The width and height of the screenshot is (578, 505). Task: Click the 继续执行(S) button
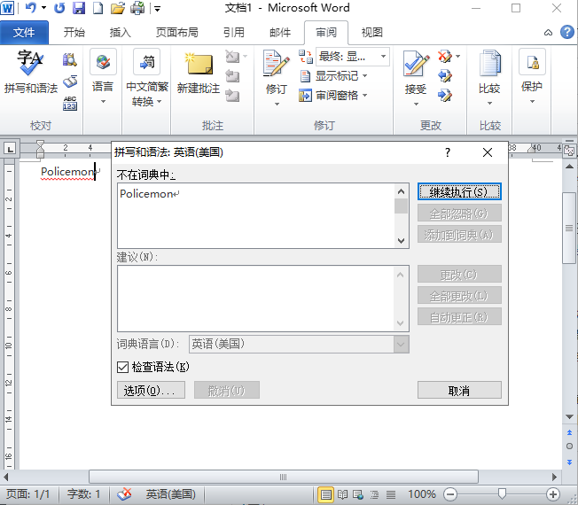click(x=459, y=192)
